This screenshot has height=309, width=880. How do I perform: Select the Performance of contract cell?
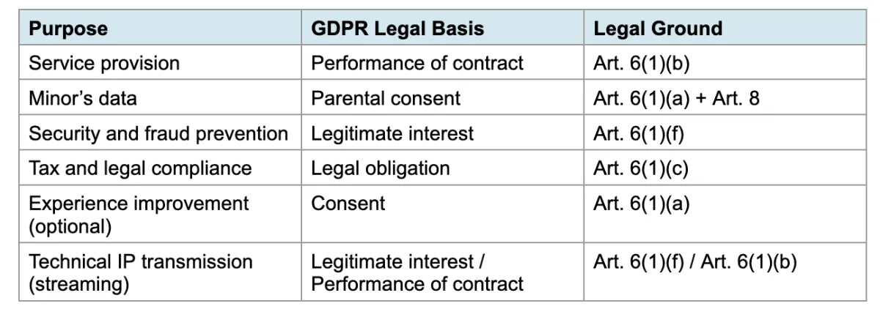[442, 63]
